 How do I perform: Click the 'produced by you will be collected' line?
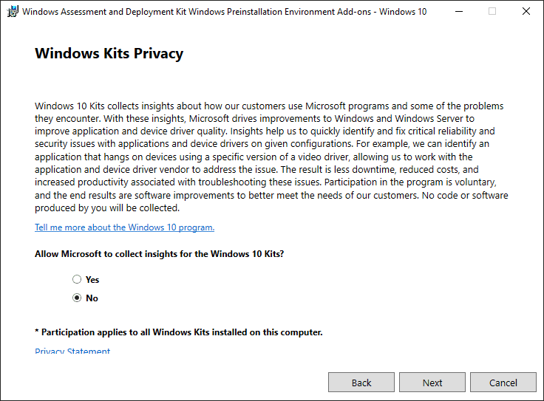click(107, 208)
